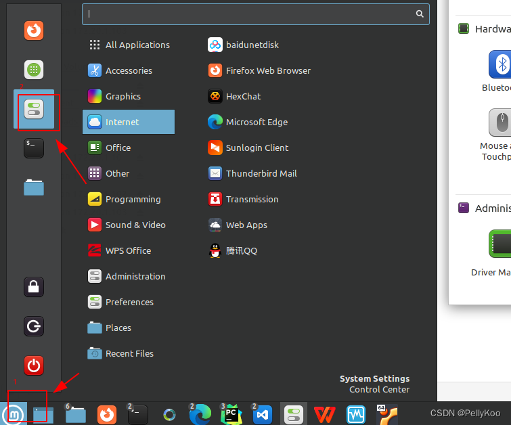The height and width of the screenshot is (425, 511).
Task: Open the Recent Files category
Action: 129,354
